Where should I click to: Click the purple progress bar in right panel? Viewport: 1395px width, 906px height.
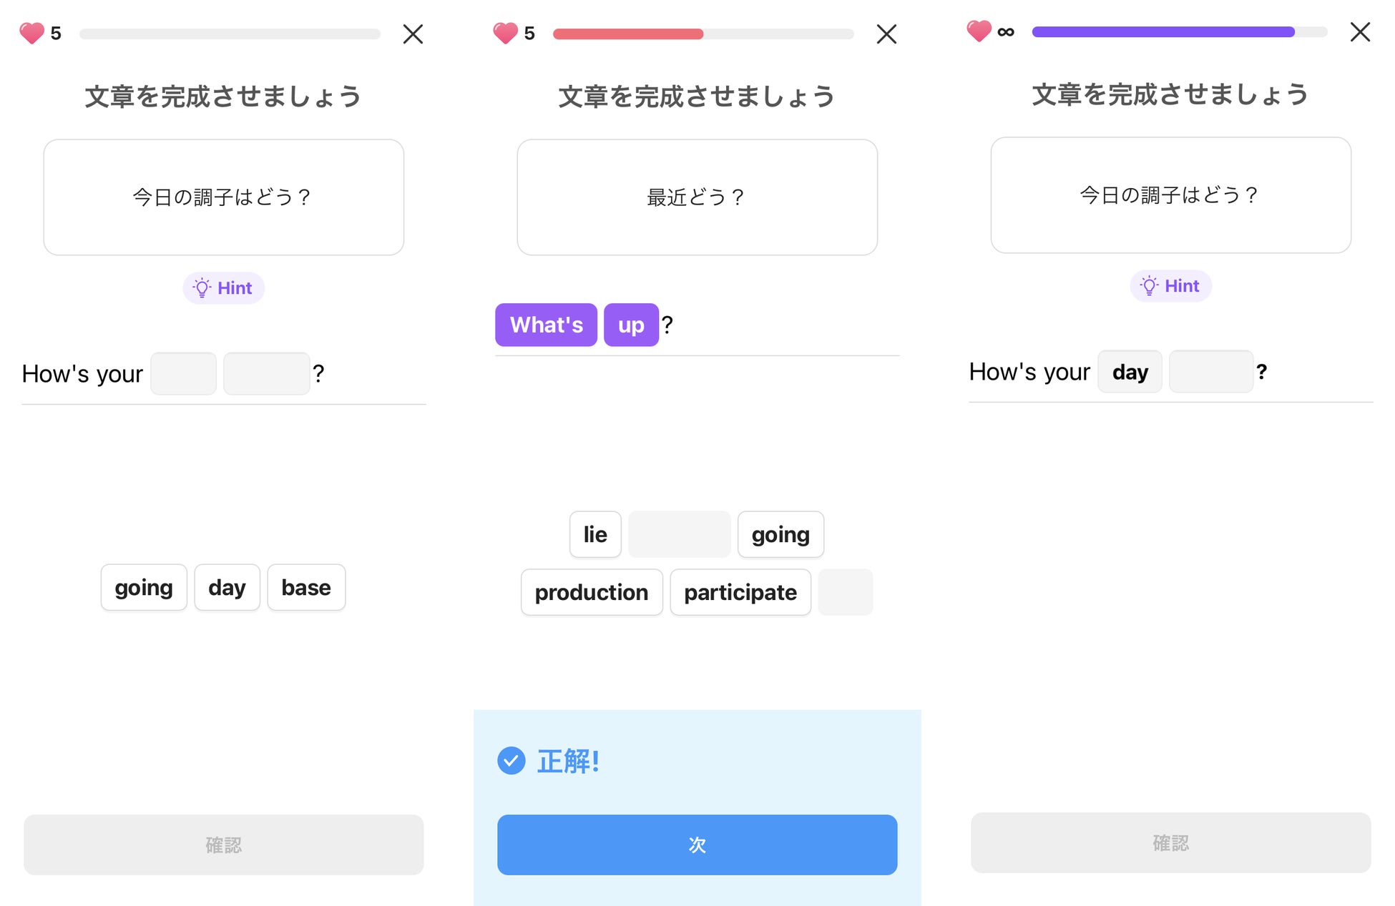tap(1163, 32)
